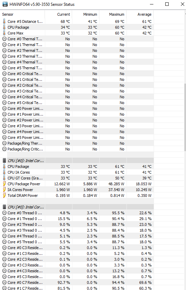
Task: Click the clock icon next to Core #3 Thread 0
Action: click(x=4, y=230)
